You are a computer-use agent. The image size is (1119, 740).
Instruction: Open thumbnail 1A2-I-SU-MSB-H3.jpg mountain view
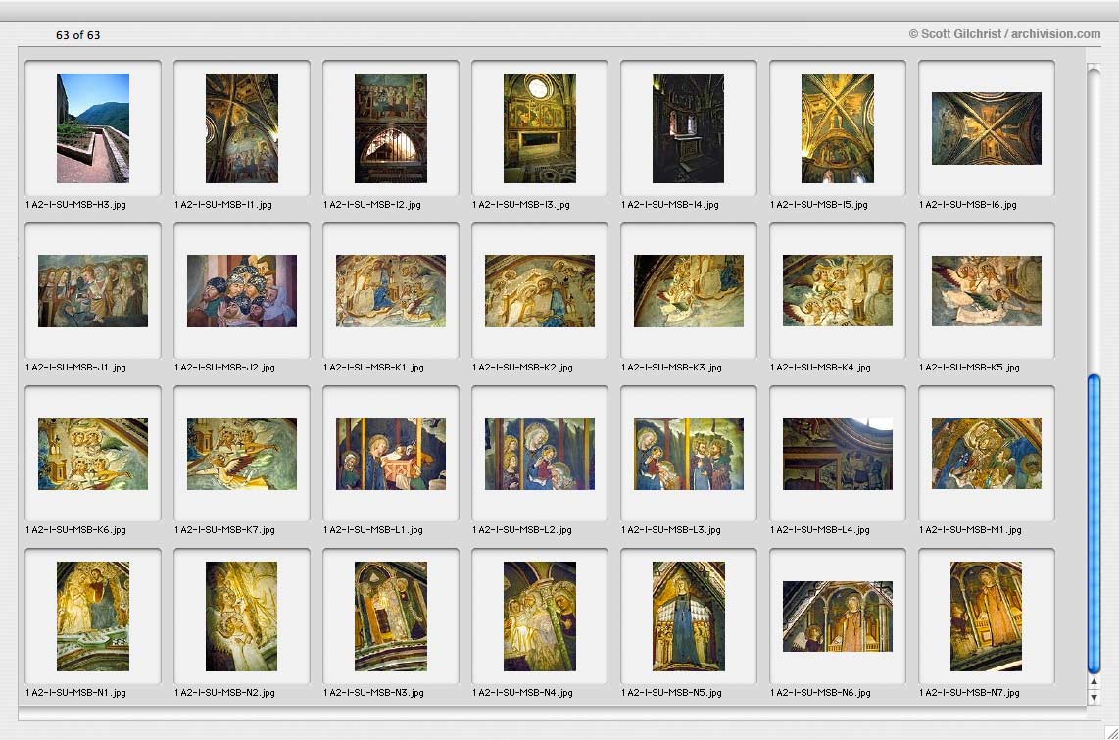[93, 127]
